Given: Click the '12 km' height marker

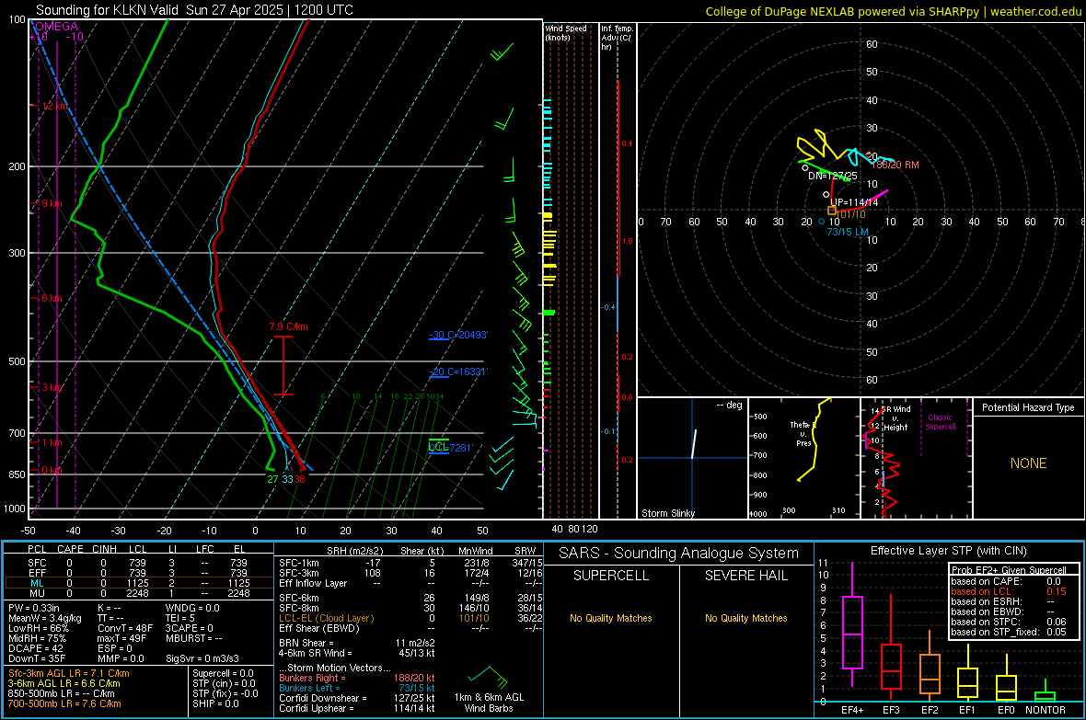Looking at the screenshot, I should [54, 106].
